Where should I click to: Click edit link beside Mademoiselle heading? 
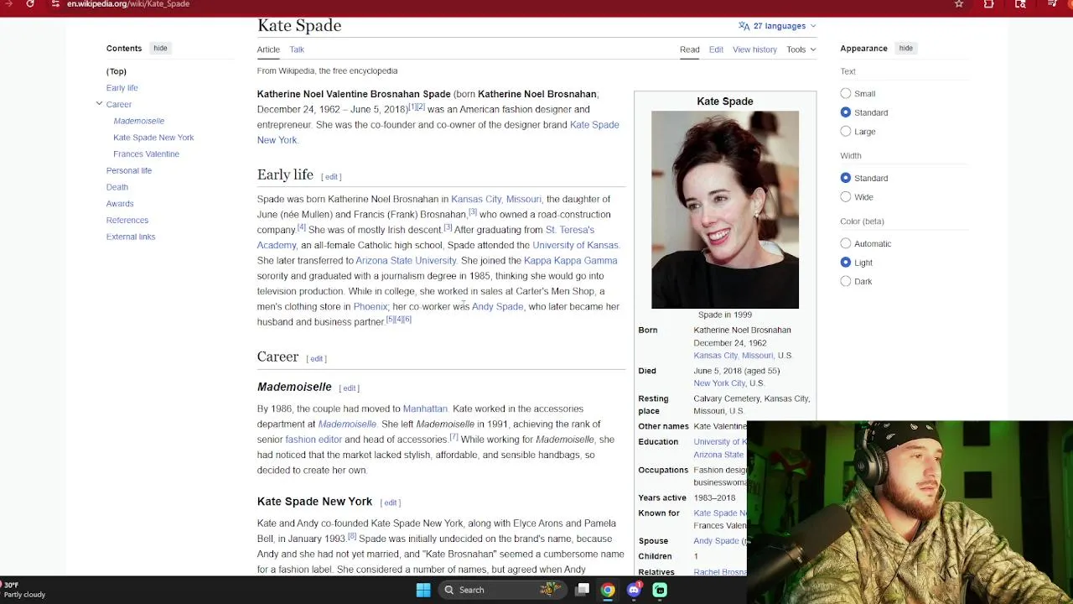pyautogui.click(x=350, y=388)
